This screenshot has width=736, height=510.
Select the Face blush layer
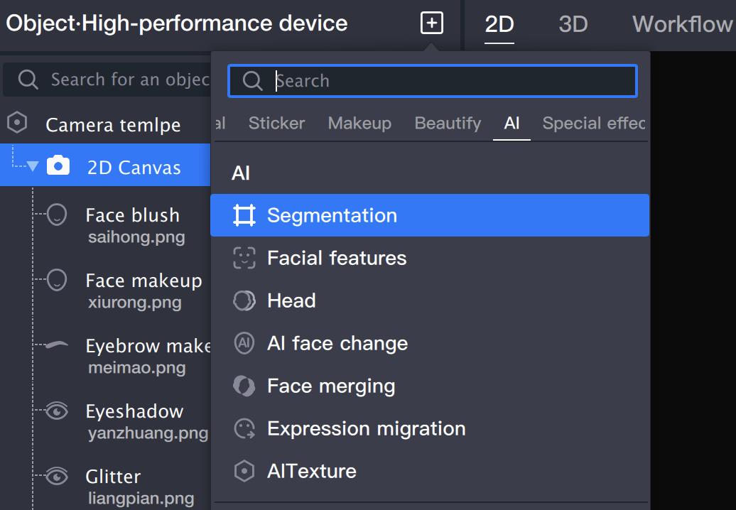(132, 215)
